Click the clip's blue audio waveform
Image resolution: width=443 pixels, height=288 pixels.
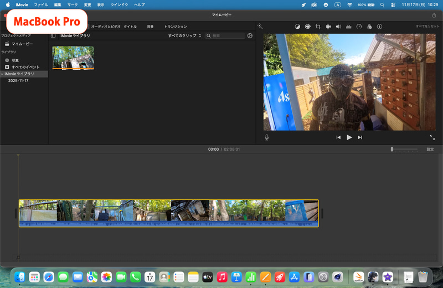click(x=169, y=224)
